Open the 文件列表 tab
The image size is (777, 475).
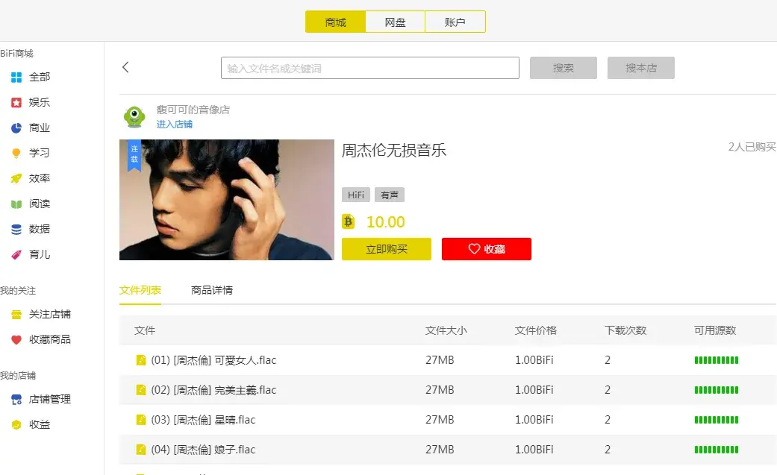coord(140,290)
